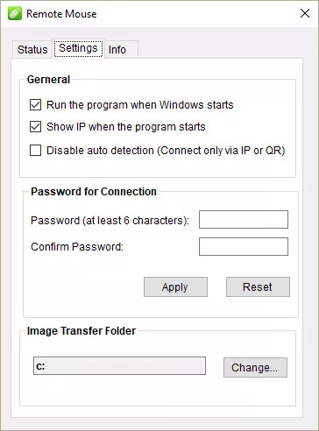Viewport: 319px width, 431px height.
Task: Click the green Remote Mouse app icon
Action: pos(15,14)
